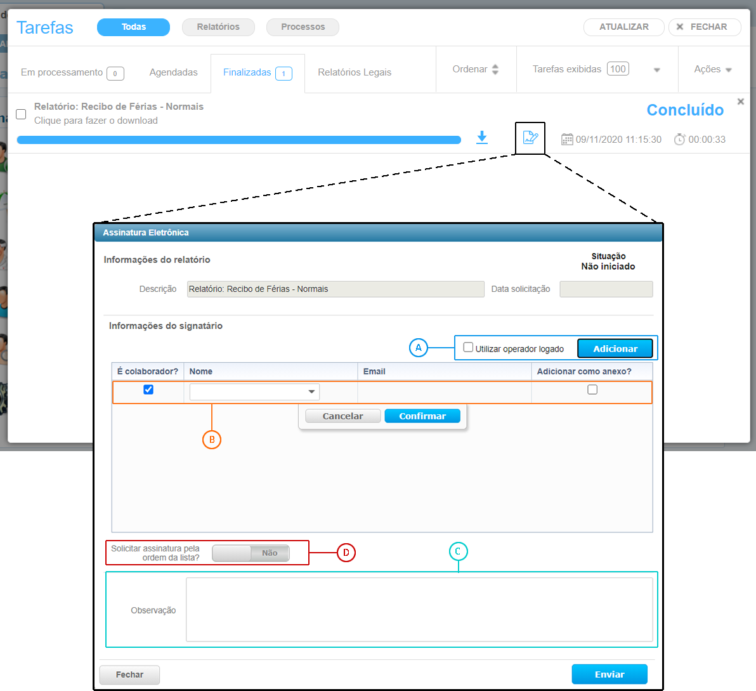Click the download icon for the report
This screenshot has width=756, height=691.
[x=482, y=138]
